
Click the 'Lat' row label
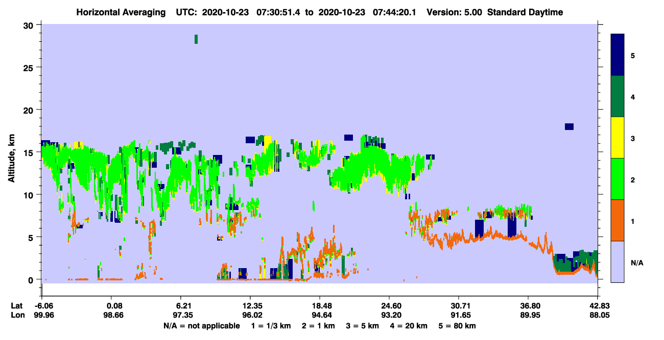click(16, 306)
